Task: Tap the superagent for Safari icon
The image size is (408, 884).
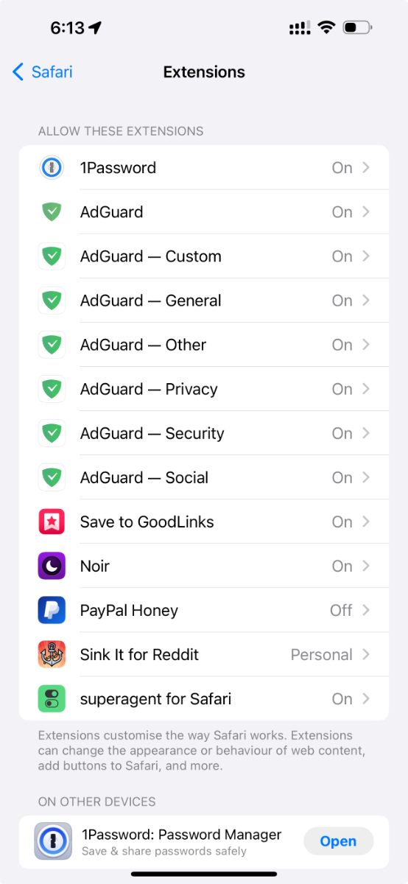Action: [52, 698]
